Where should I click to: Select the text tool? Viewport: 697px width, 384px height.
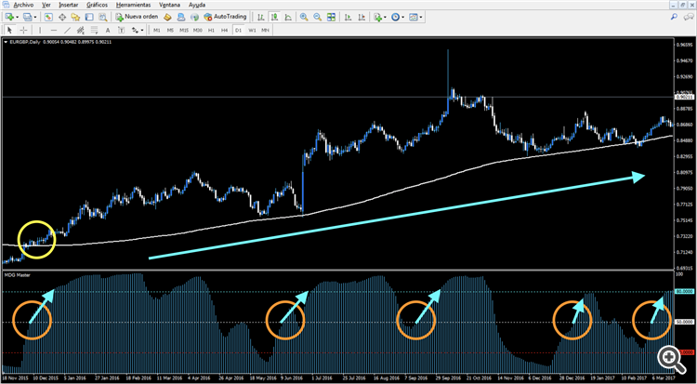click(108, 30)
